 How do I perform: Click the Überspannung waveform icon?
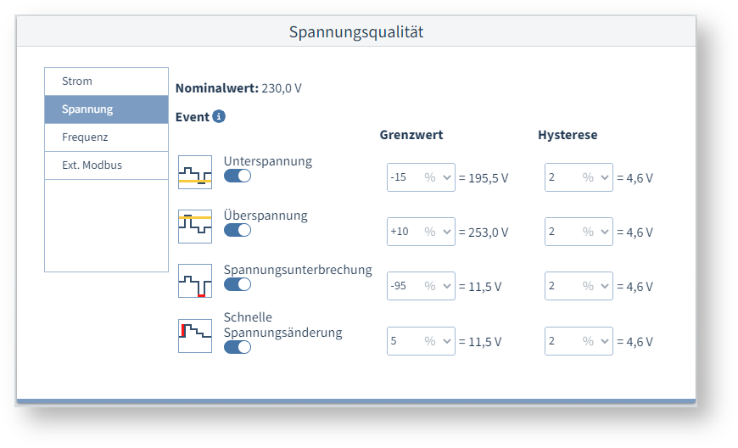click(x=195, y=227)
